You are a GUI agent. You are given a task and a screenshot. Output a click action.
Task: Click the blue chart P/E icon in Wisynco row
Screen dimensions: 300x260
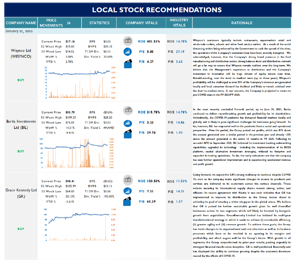pyautogui.click(x=128, y=52)
